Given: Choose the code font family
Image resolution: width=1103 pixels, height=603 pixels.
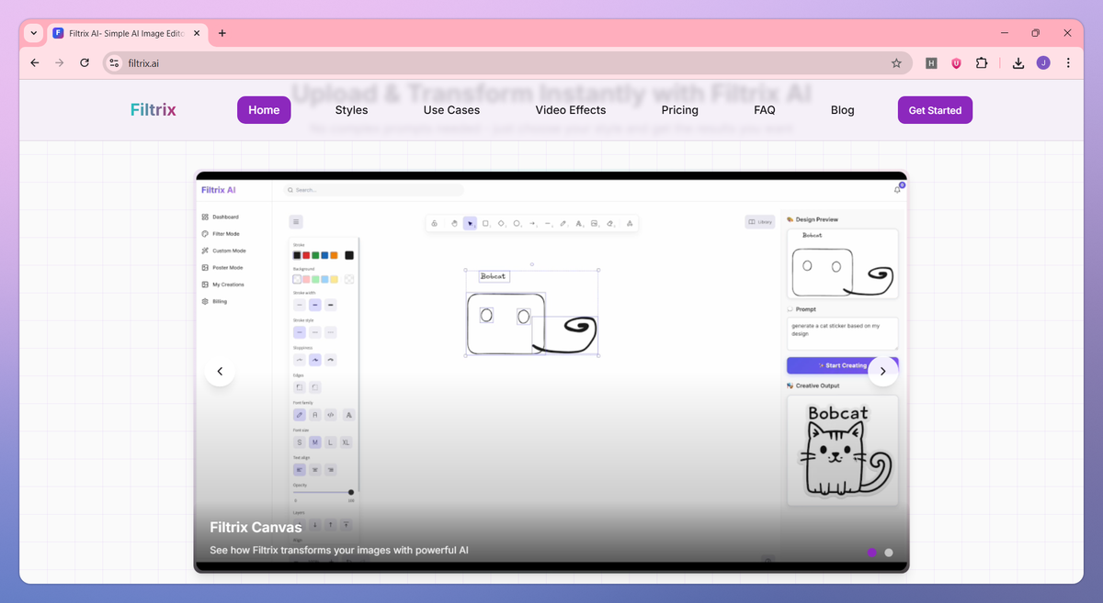Looking at the screenshot, I should click(x=331, y=415).
